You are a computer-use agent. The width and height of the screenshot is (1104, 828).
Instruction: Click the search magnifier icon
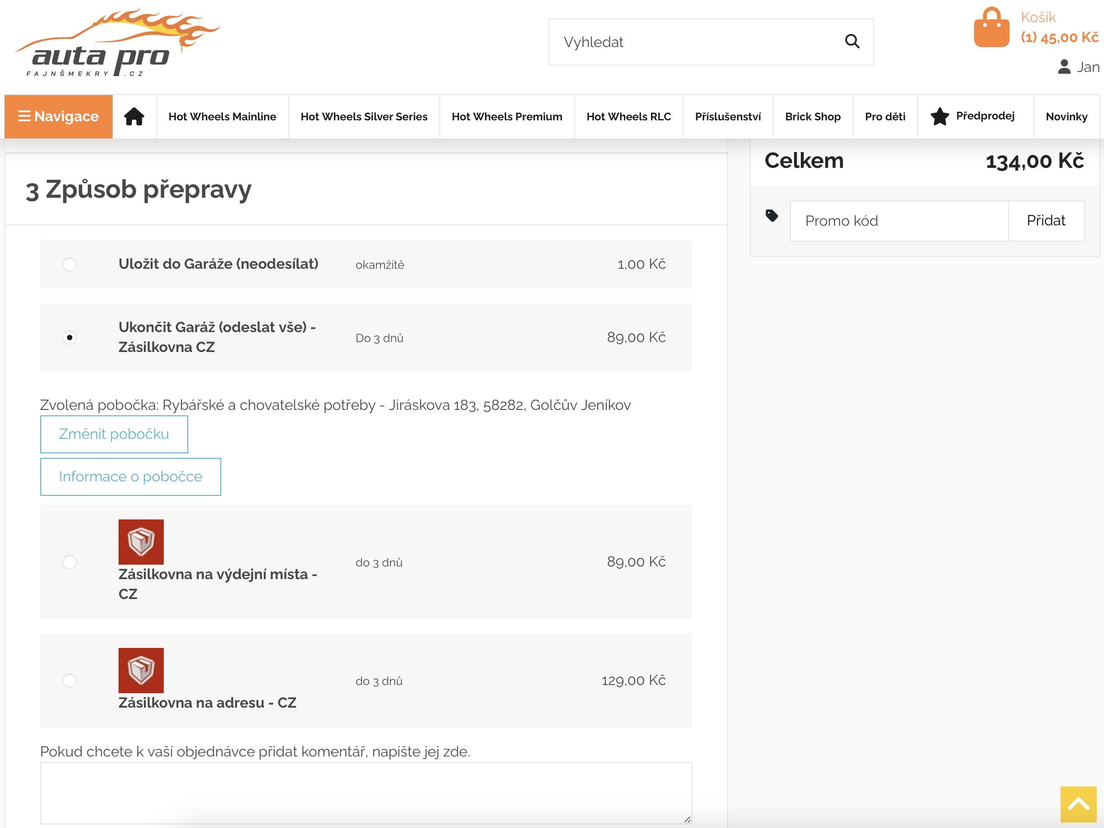pos(852,42)
